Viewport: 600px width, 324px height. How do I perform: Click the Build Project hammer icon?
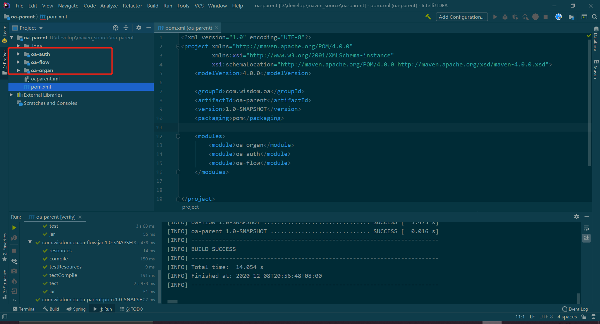point(428,17)
